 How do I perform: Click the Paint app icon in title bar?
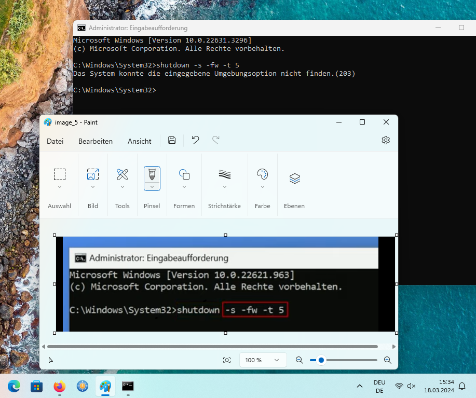pyautogui.click(x=48, y=122)
